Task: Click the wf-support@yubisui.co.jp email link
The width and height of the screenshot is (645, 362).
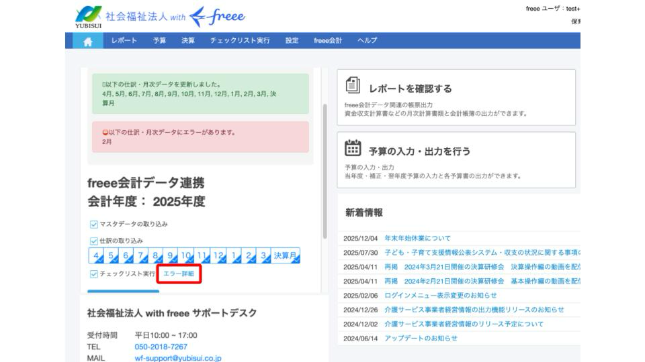Action: click(x=177, y=358)
